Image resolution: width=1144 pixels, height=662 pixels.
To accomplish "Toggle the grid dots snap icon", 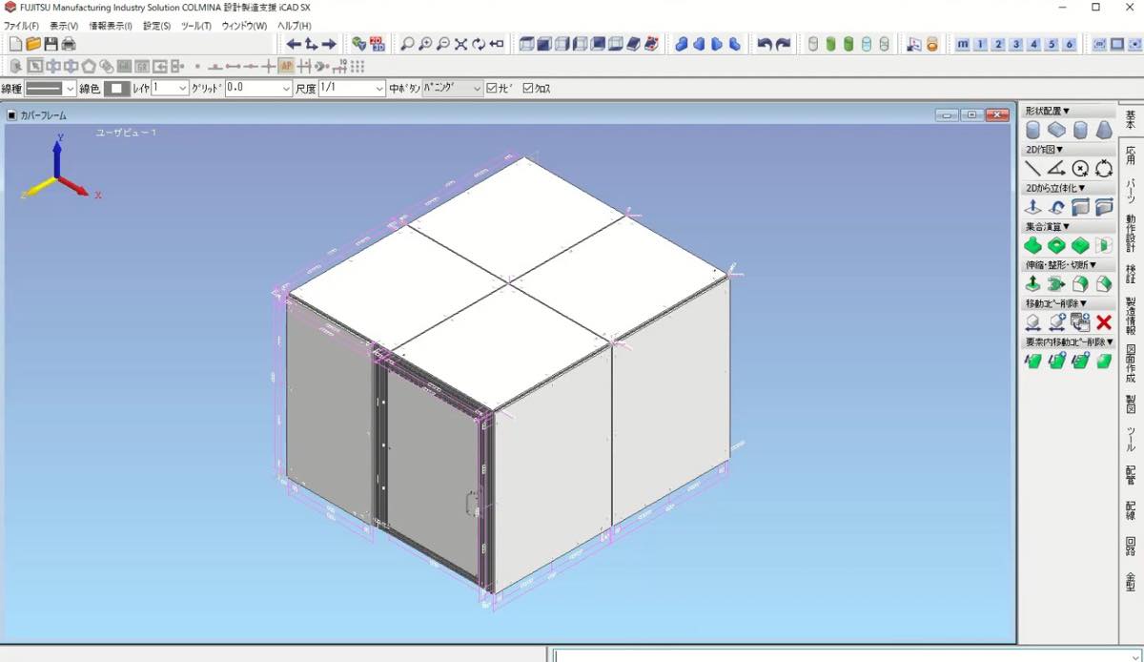I will click(357, 66).
